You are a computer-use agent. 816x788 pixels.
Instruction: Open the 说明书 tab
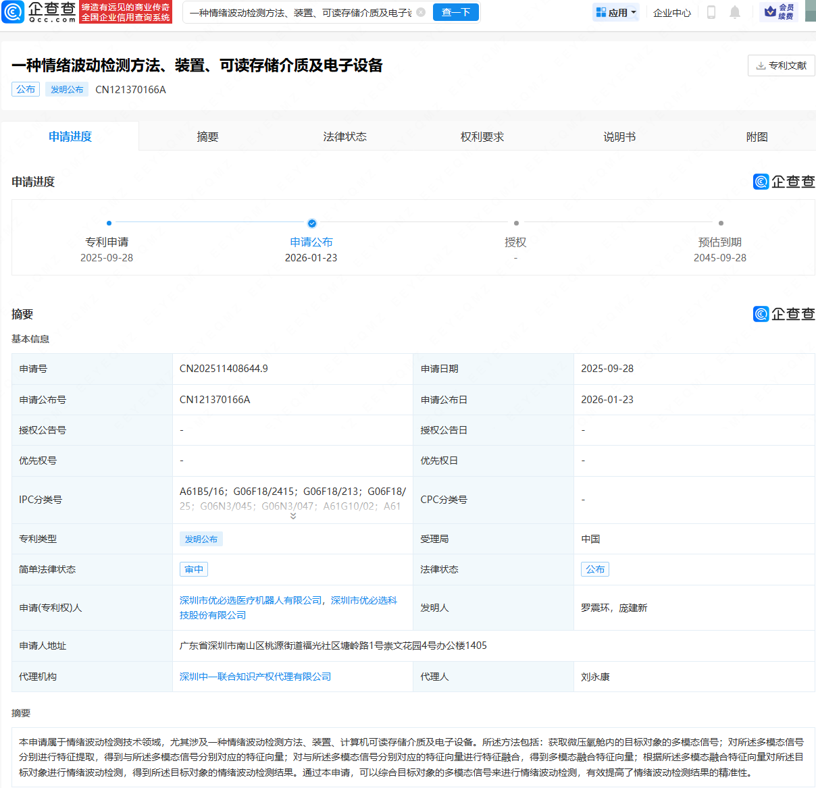tap(619, 137)
